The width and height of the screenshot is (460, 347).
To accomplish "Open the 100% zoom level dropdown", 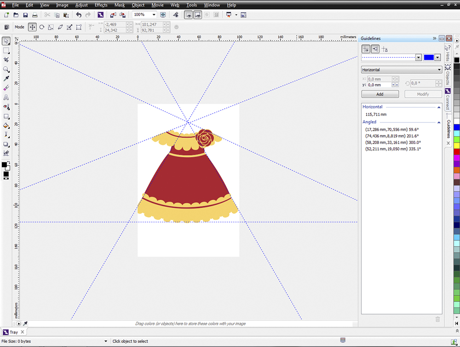I will coord(154,15).
